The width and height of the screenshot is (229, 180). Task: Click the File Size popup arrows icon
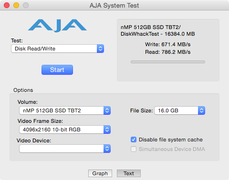(201, 110)
